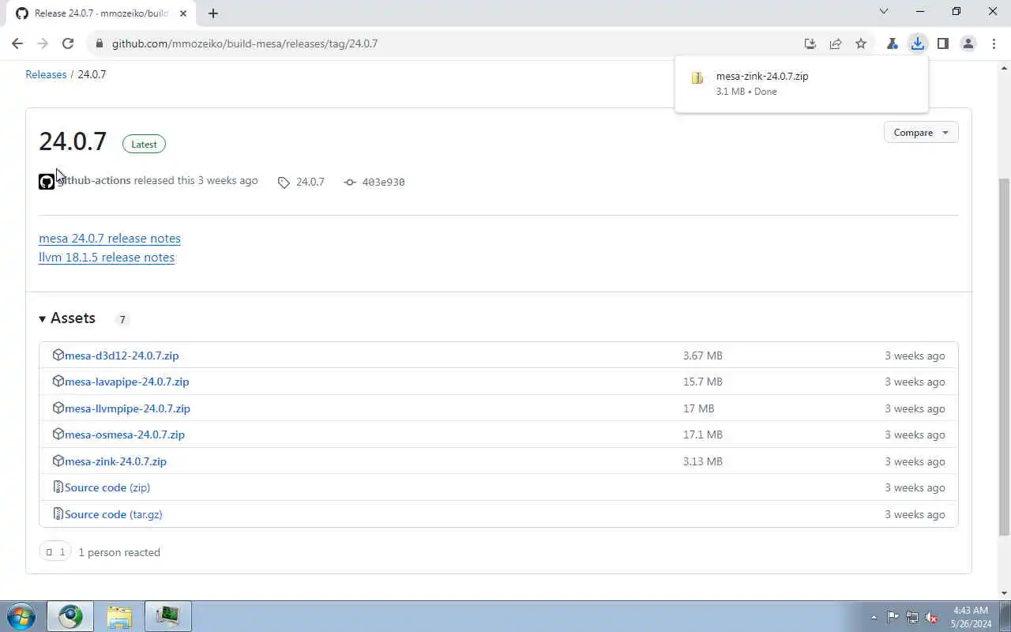Click package icon of mesa-lavapipe asset
1011x632 pixels.
pyautogui.click(x=58, y=381)
